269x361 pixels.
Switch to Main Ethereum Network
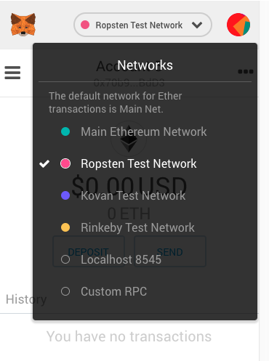144,132
